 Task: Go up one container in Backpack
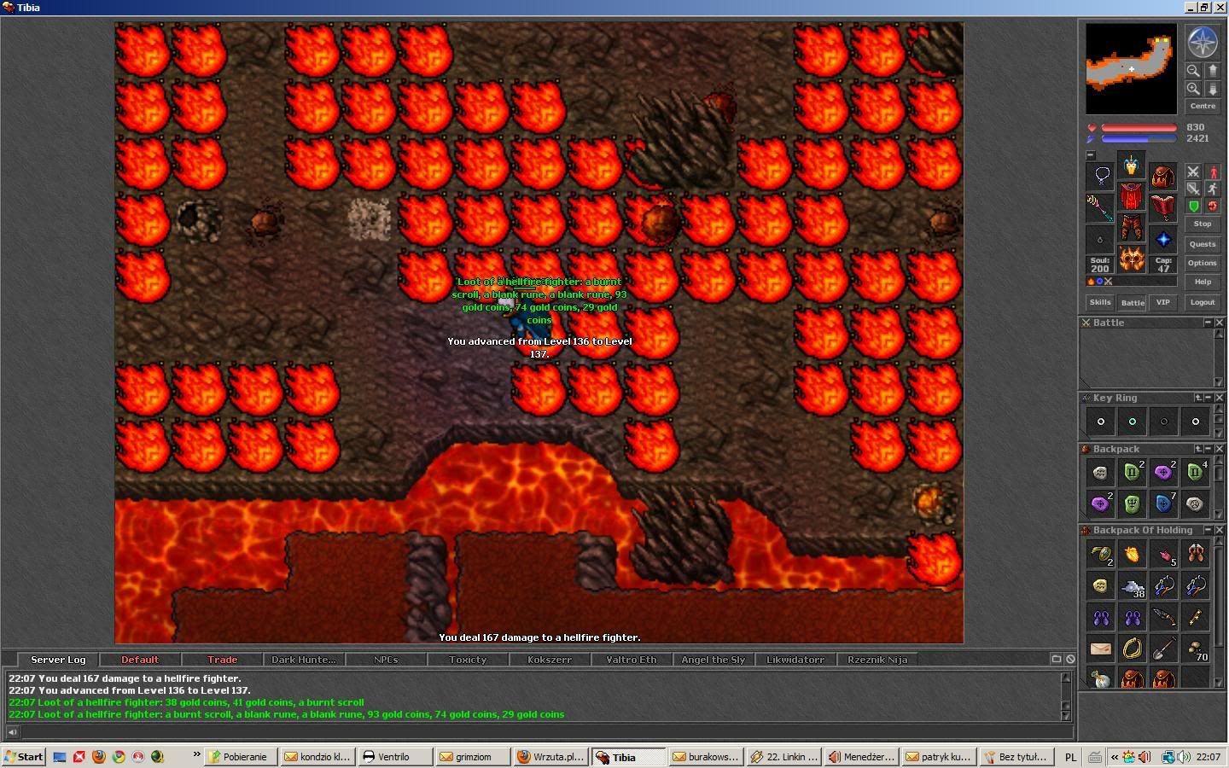[1197, 449]
